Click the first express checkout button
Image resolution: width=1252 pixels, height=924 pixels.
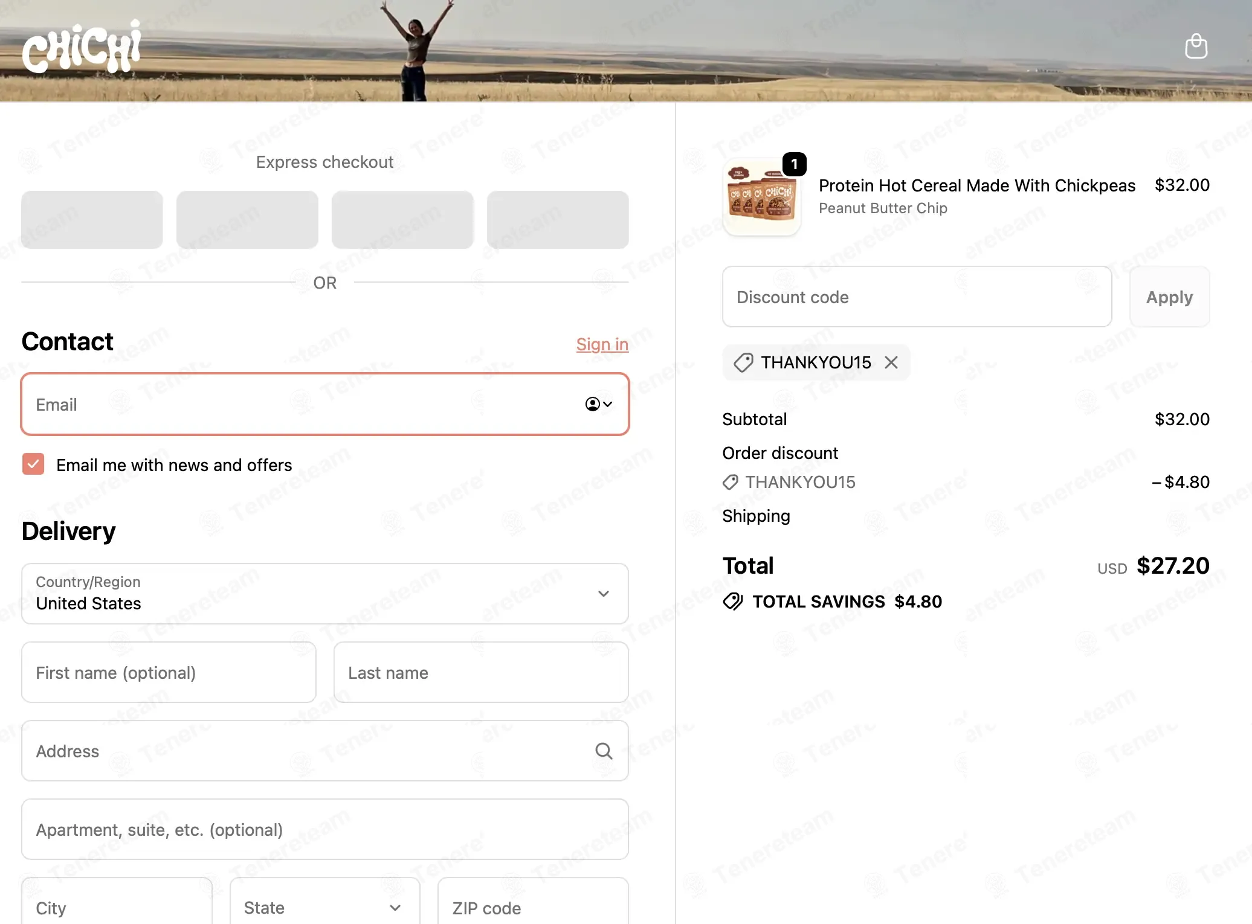tap(92, 220)
